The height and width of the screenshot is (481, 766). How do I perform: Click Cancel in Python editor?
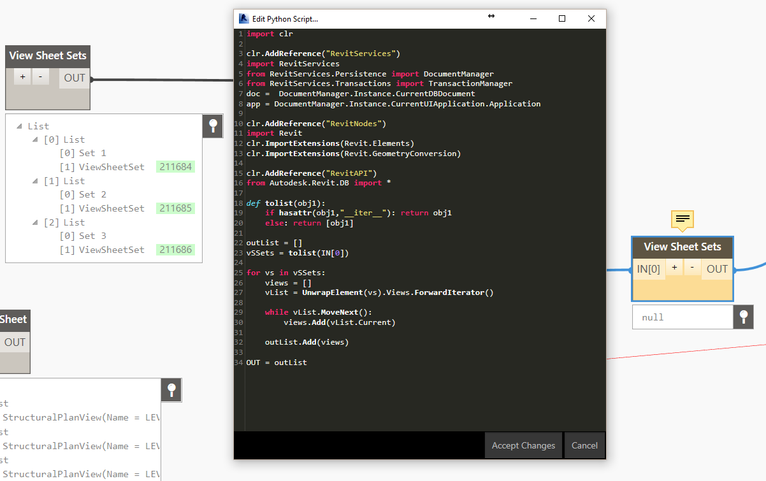coord(584,445)
